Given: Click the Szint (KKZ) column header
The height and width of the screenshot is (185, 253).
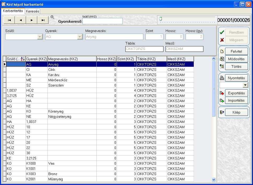Looking at the screenshot, I should [126, 59].
